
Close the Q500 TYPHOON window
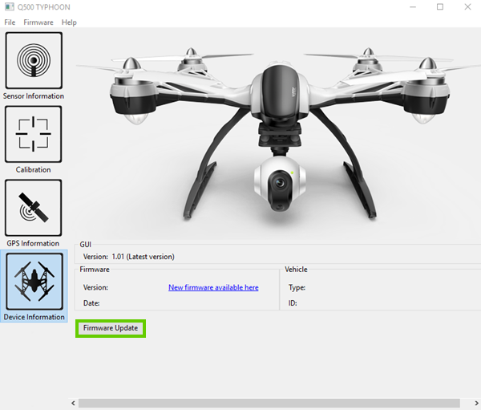point(467,6)
